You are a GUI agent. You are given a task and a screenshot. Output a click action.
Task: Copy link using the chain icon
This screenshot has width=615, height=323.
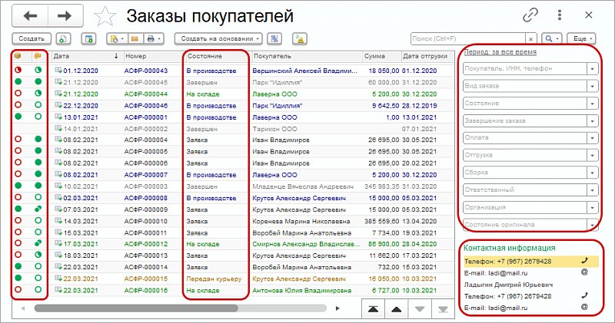point(530,15)
